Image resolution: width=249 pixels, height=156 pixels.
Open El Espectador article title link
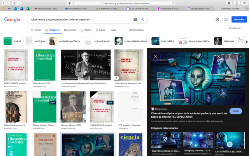coord(189,115)
